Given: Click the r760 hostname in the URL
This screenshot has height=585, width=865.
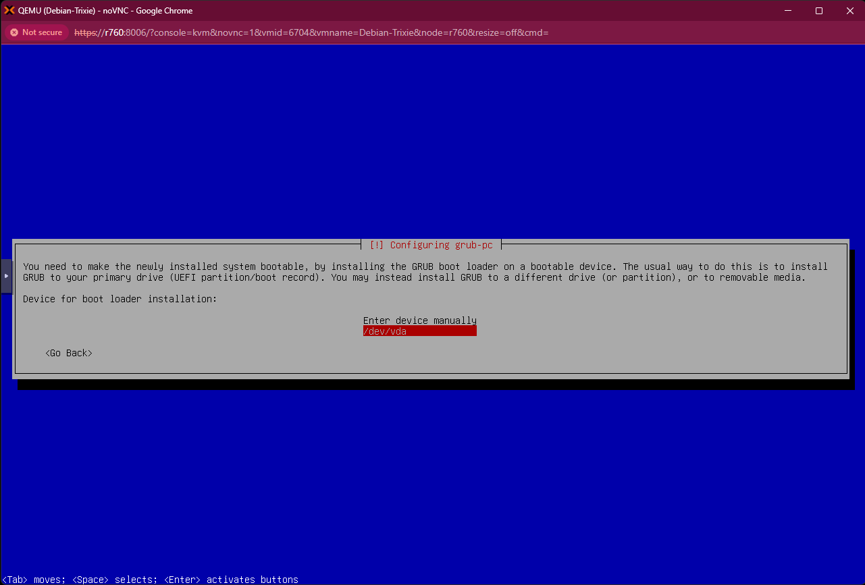Looking at the screenshot, I should tap(112, 32).
